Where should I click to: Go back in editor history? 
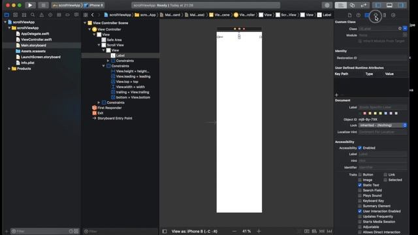[93, 15]
